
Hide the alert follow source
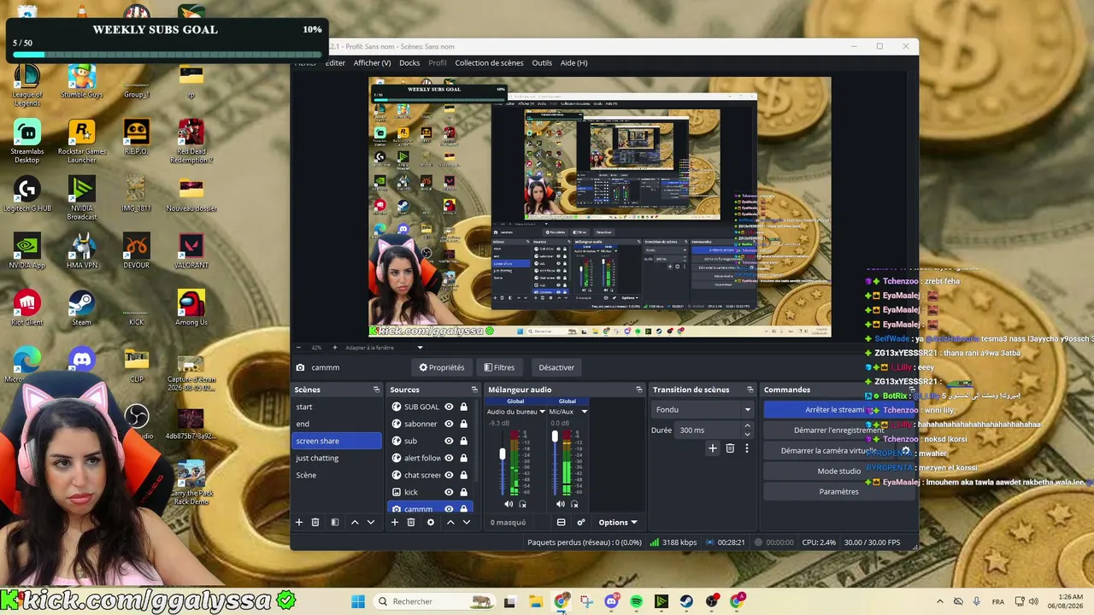tap(449, 458)
